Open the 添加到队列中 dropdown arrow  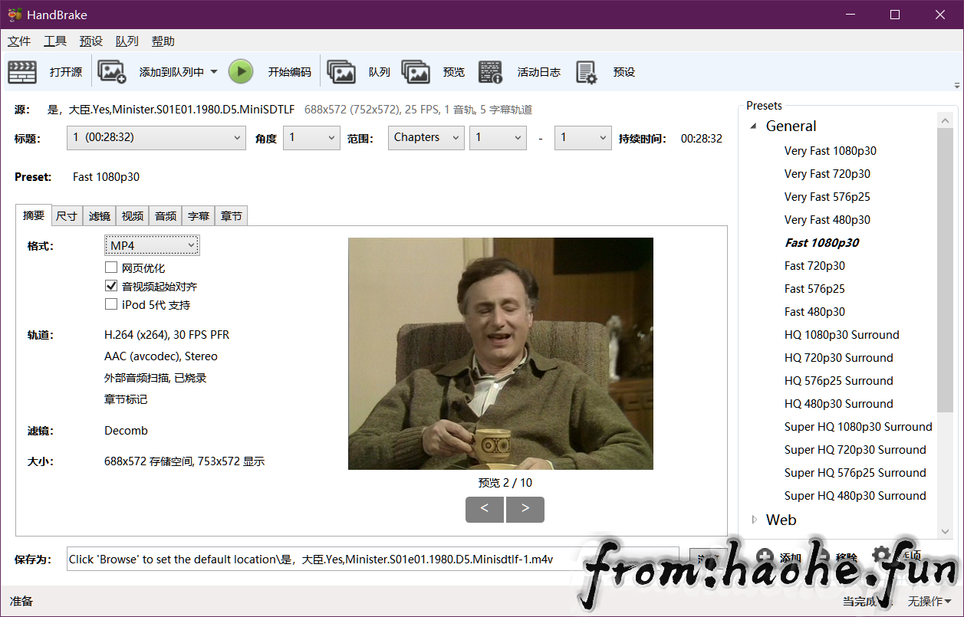(214, 72)
